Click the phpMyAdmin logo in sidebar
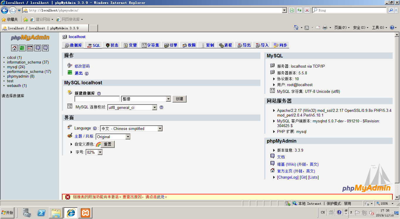400x219 pixels. (30, 37)
